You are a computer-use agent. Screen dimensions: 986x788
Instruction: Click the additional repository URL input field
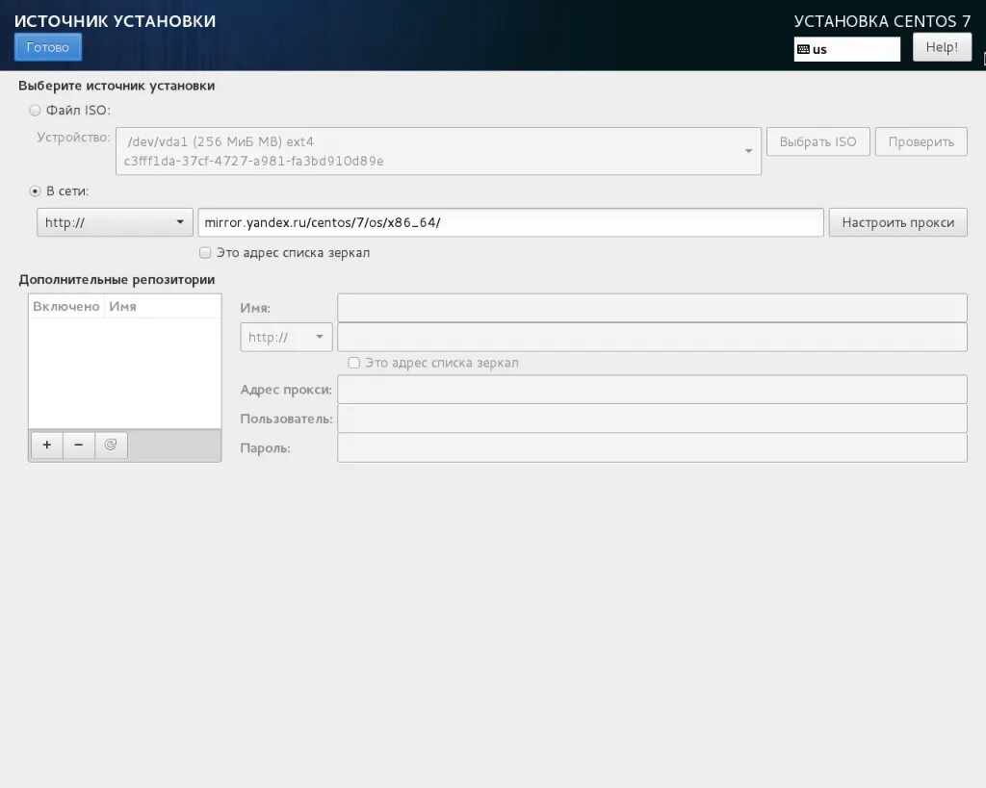(652, 338)
